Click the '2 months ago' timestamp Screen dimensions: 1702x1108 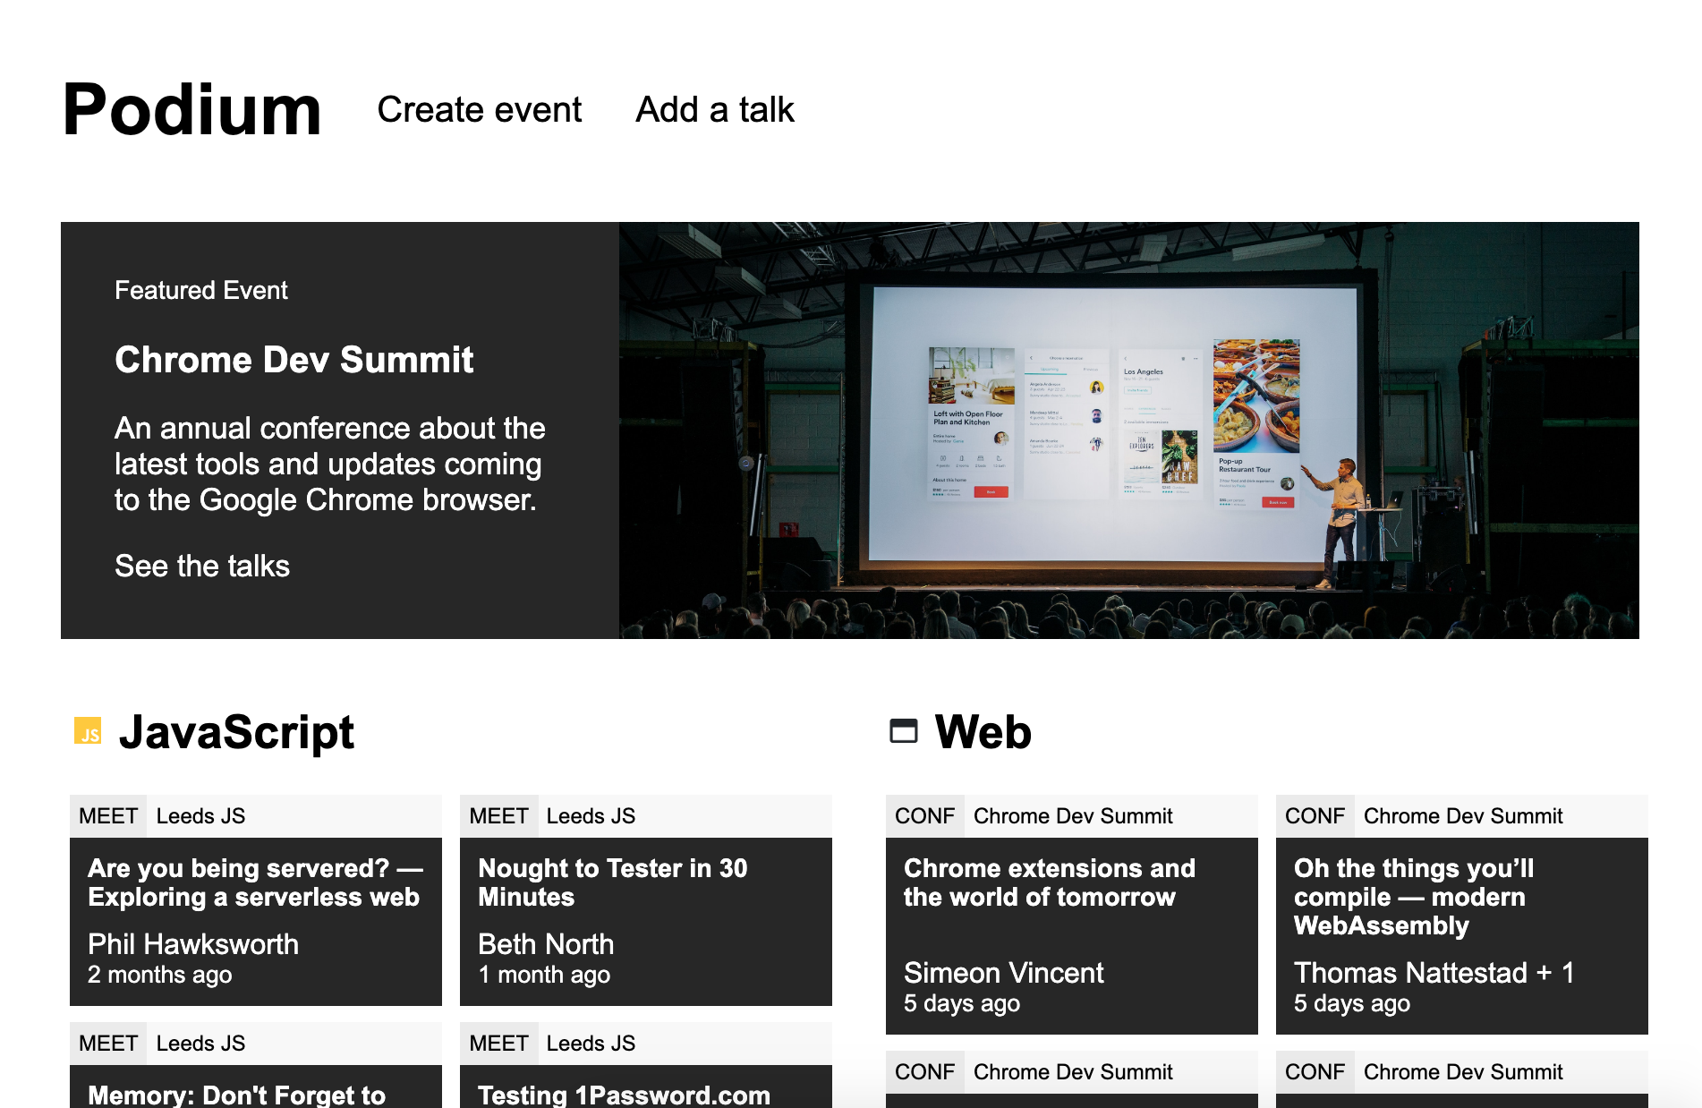click(x=160, y=975)
